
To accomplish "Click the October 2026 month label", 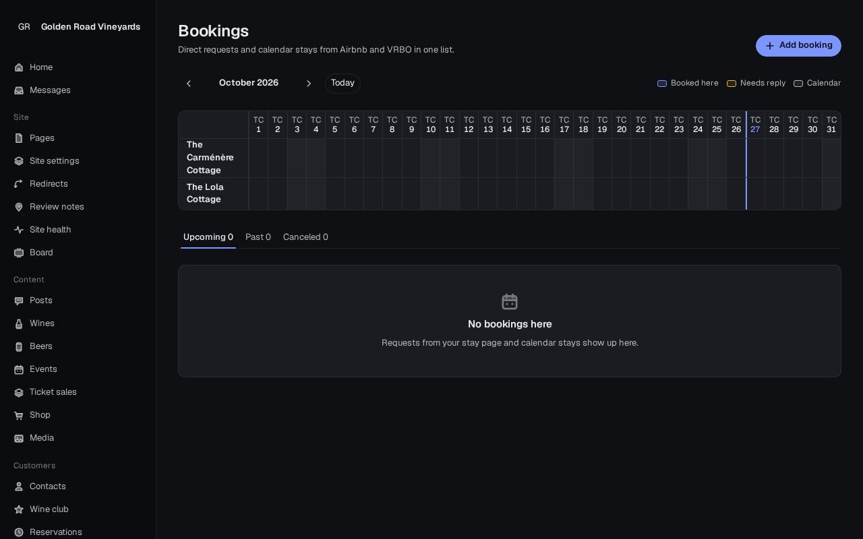I will 249,83.
